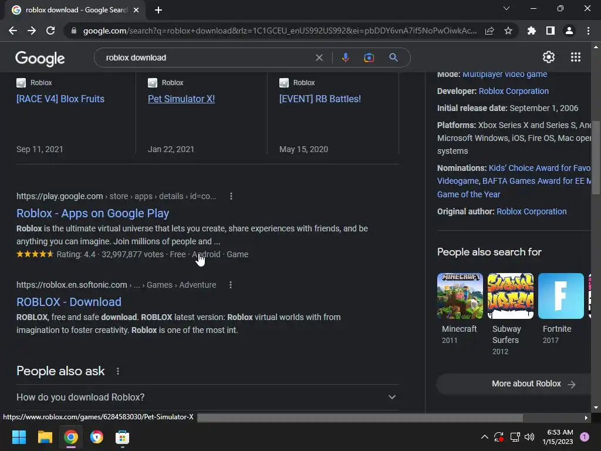The image size is (601, 451).
Task: Open Google quick settings gear
Action: click(549, 57)
